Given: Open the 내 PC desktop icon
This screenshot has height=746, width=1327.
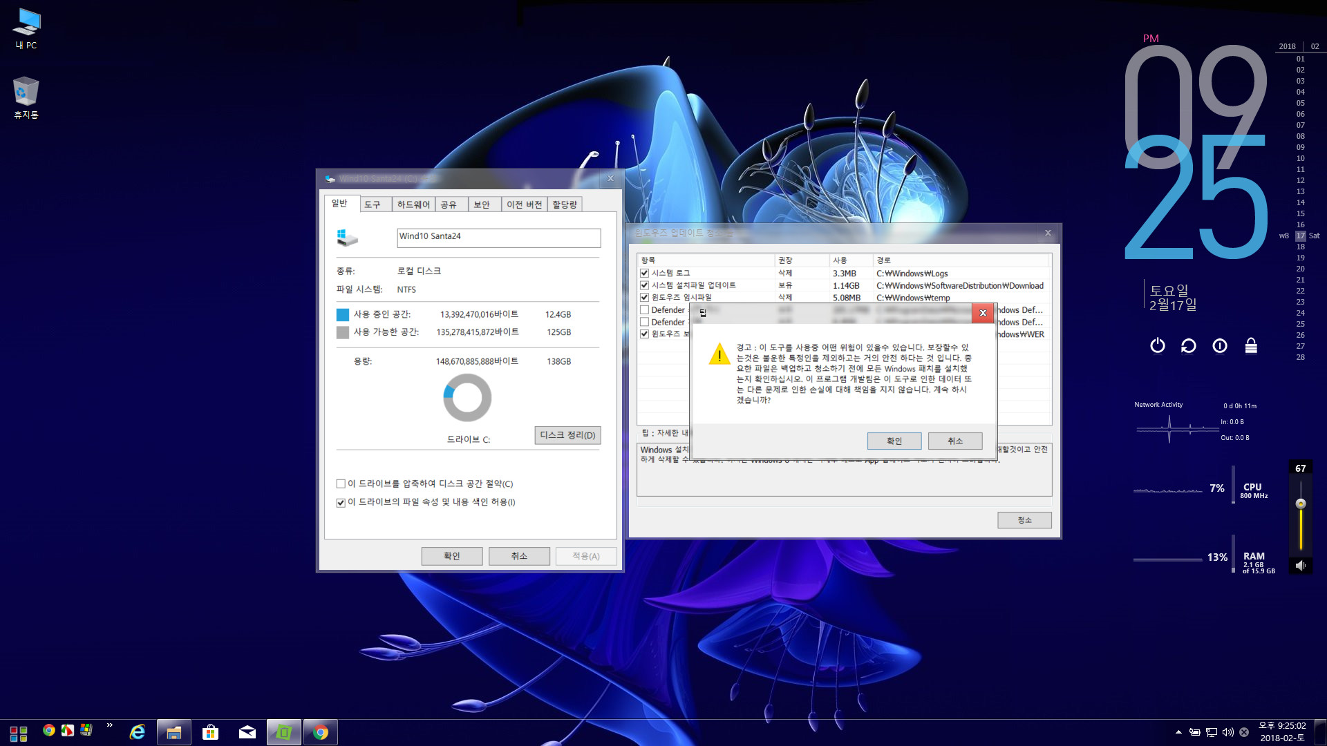Looking at the screenshot, I should pyautogui.click(x=26, y=28).
